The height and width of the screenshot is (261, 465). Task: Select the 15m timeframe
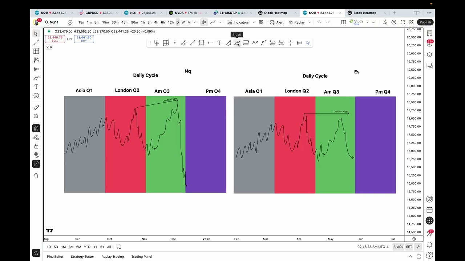tap(105, 22)
